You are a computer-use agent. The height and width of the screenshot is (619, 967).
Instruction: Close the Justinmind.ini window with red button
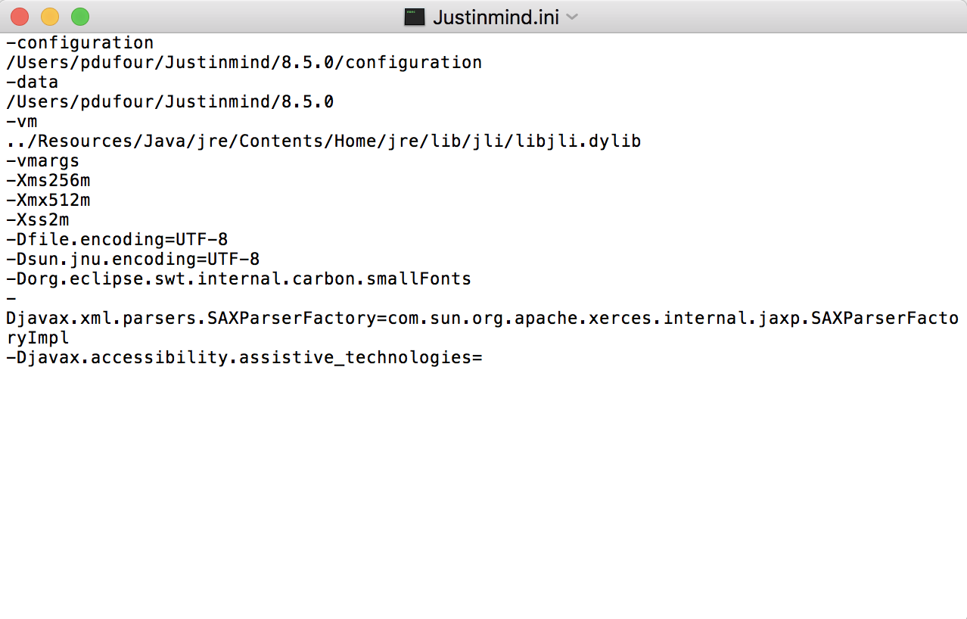pyautogui.click(x=20, y=17)
